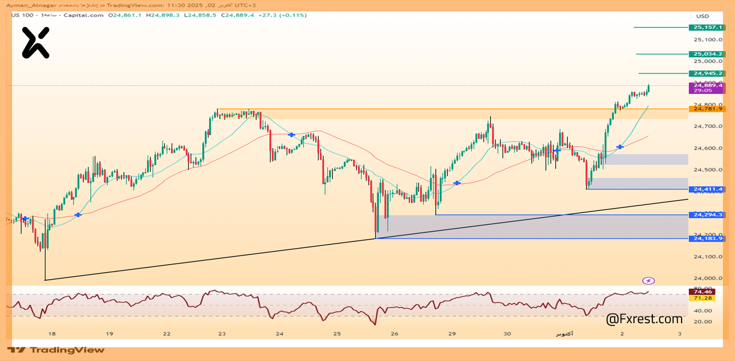Viewport: 735px width, 361px height.
Task: Click the TradingView logo at the bottom left
Action: [56, 350]
